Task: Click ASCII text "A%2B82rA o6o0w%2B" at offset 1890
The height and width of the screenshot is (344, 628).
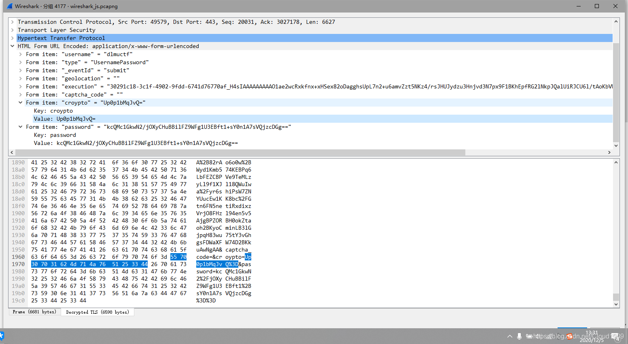Action: pos(224,162)
